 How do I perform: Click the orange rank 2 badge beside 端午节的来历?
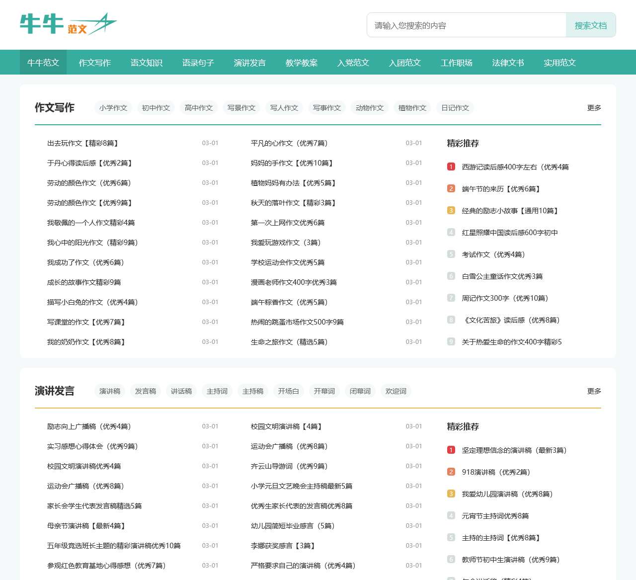(451, 189)
